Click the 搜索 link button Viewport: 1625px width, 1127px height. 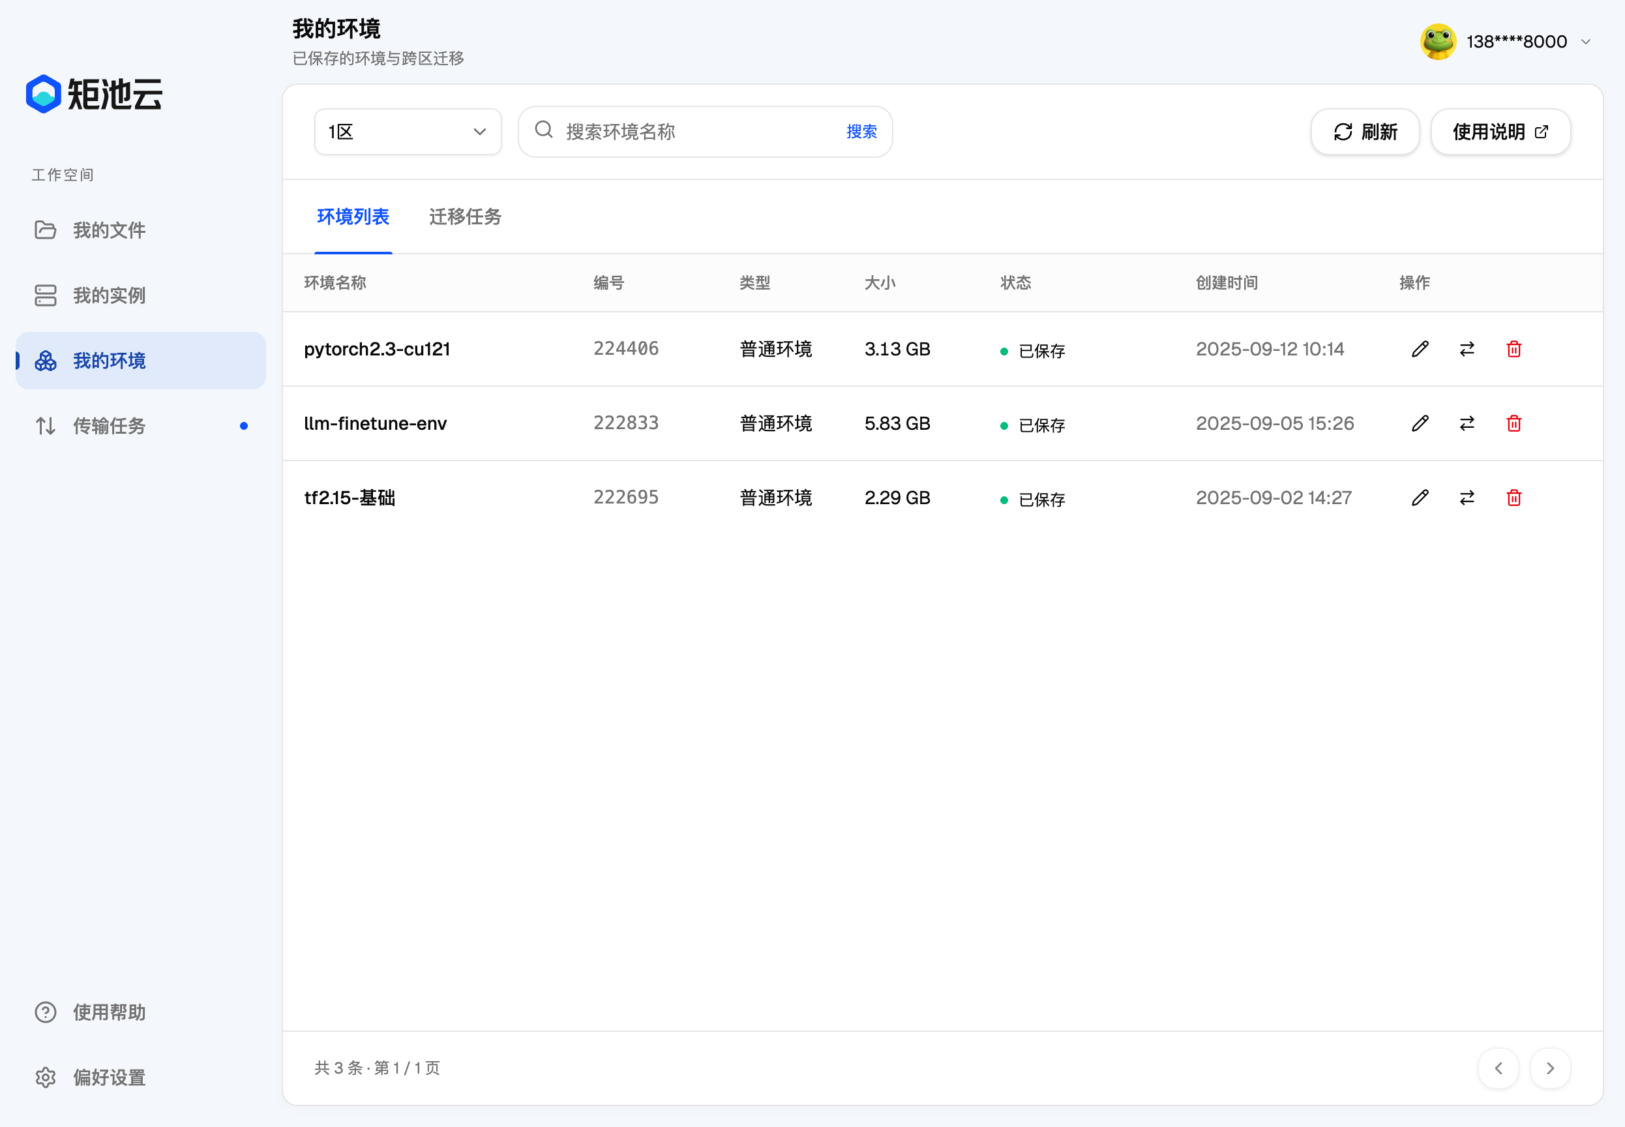coord(861,132)
